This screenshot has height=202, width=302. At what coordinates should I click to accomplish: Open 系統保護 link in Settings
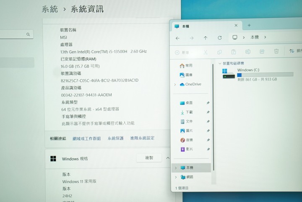[x=115, y=138]
